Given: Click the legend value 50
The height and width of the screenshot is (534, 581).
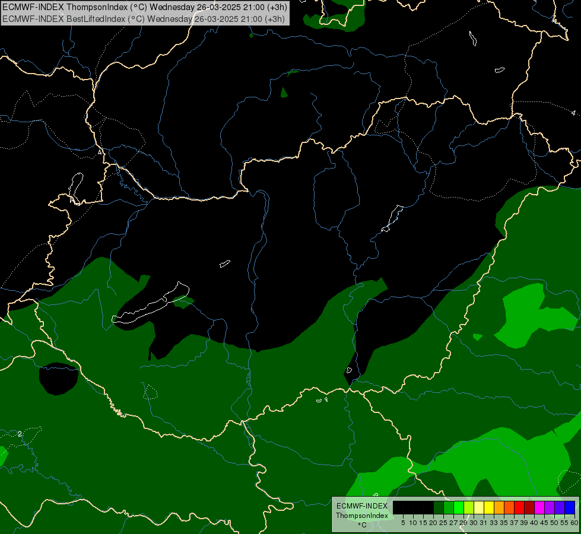Looking at the screenshot, I should (x=554, y=523).
